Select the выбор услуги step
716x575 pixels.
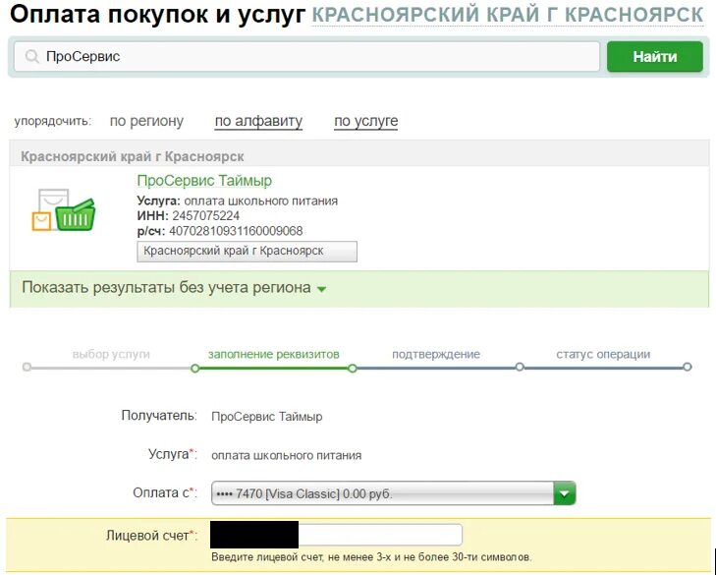click(x=111, y=354)
